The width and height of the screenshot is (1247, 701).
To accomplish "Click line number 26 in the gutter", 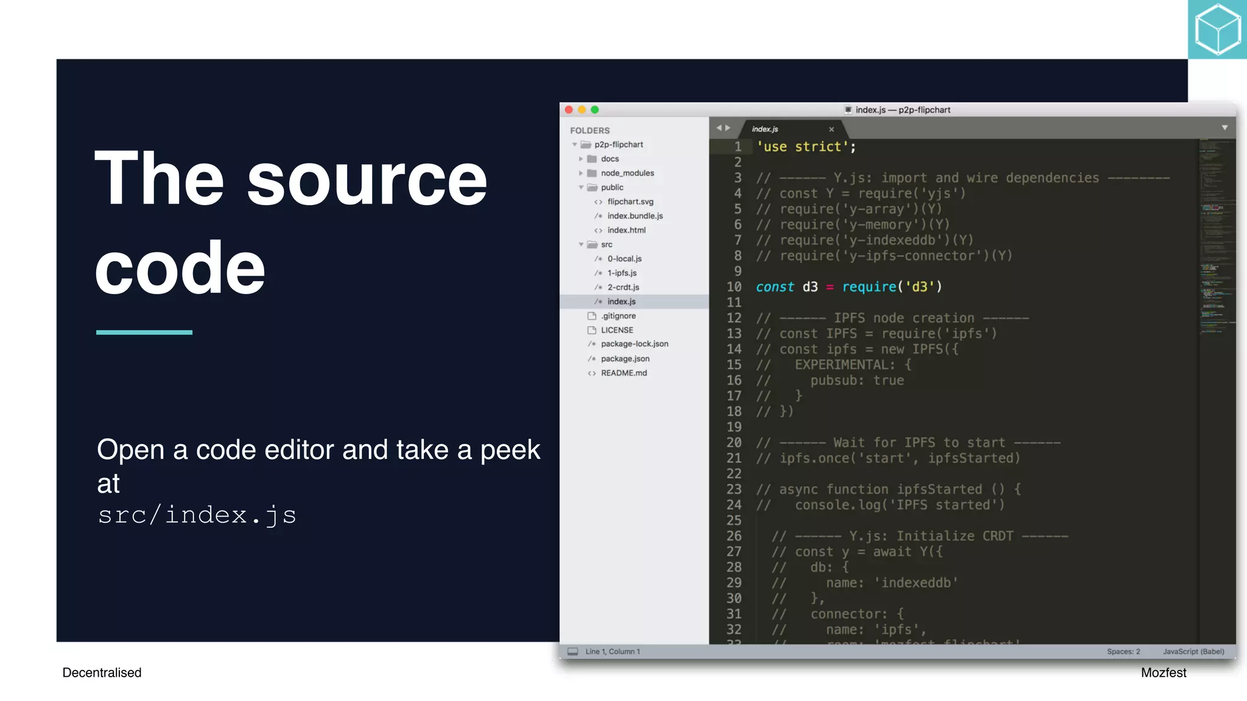I will click(x=734, y=536).
